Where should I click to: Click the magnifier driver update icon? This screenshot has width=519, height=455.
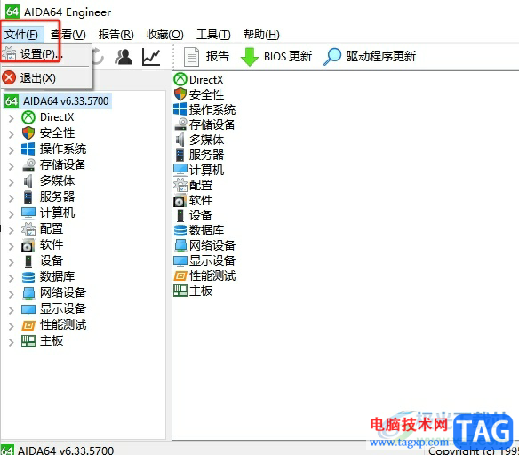click(x=332, y=57)
